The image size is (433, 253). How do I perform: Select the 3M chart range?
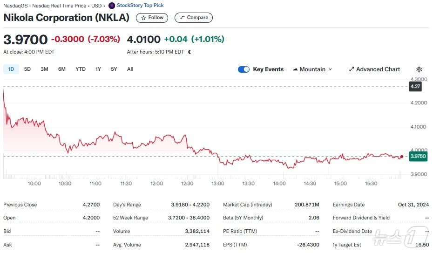pos(44,69)
